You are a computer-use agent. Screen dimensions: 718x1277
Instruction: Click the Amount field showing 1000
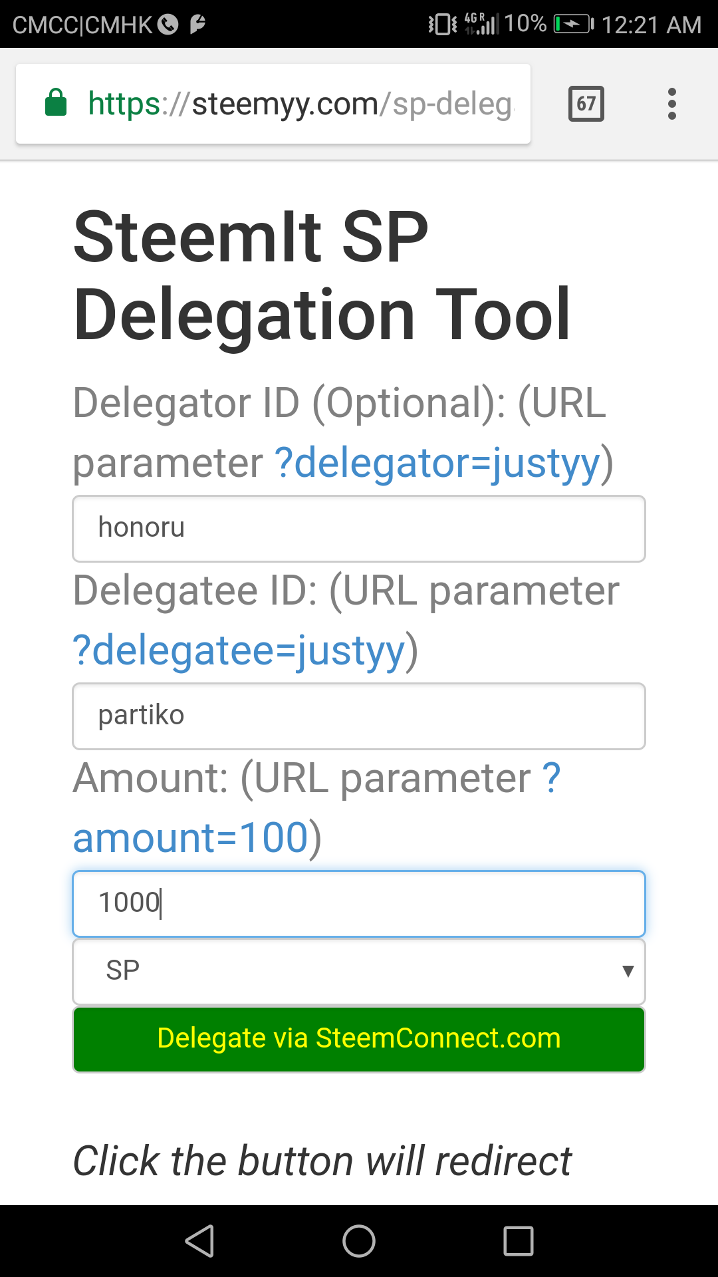tap(359, 903)
